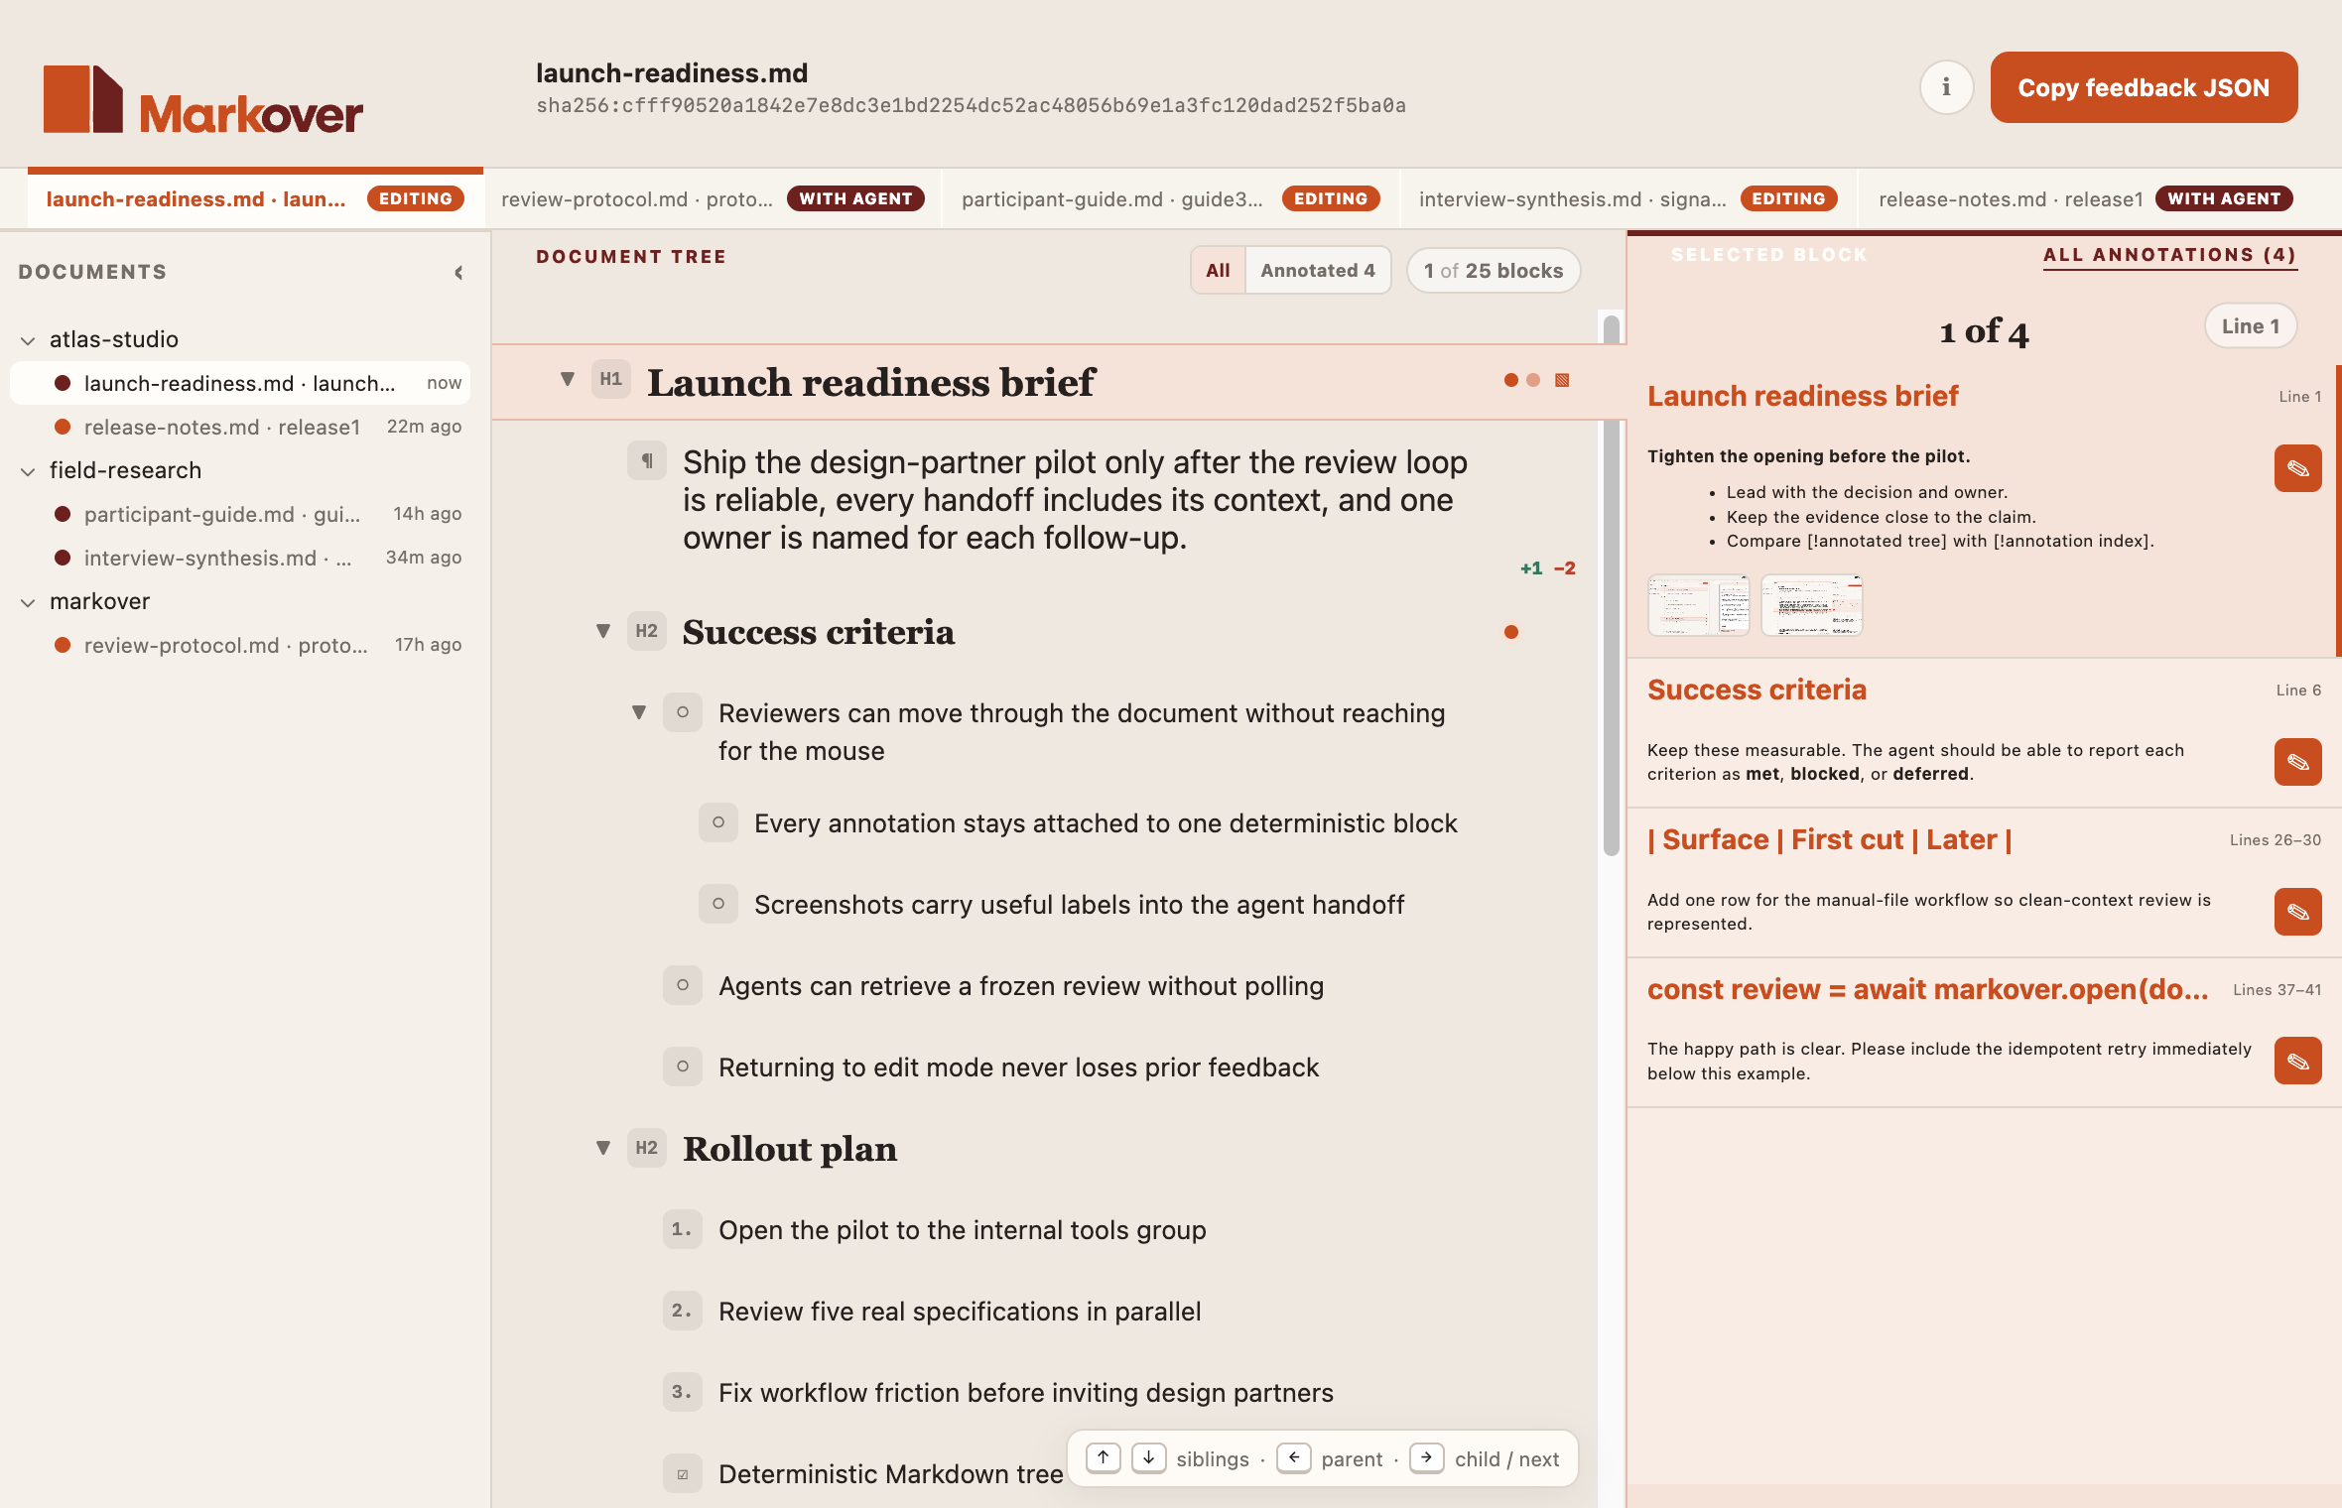Open the Selected Block panel tab

[x=1768, y=255]
